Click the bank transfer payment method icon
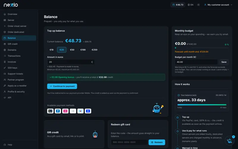The height and width of the screenshot is (149, 238). (88, 111)
